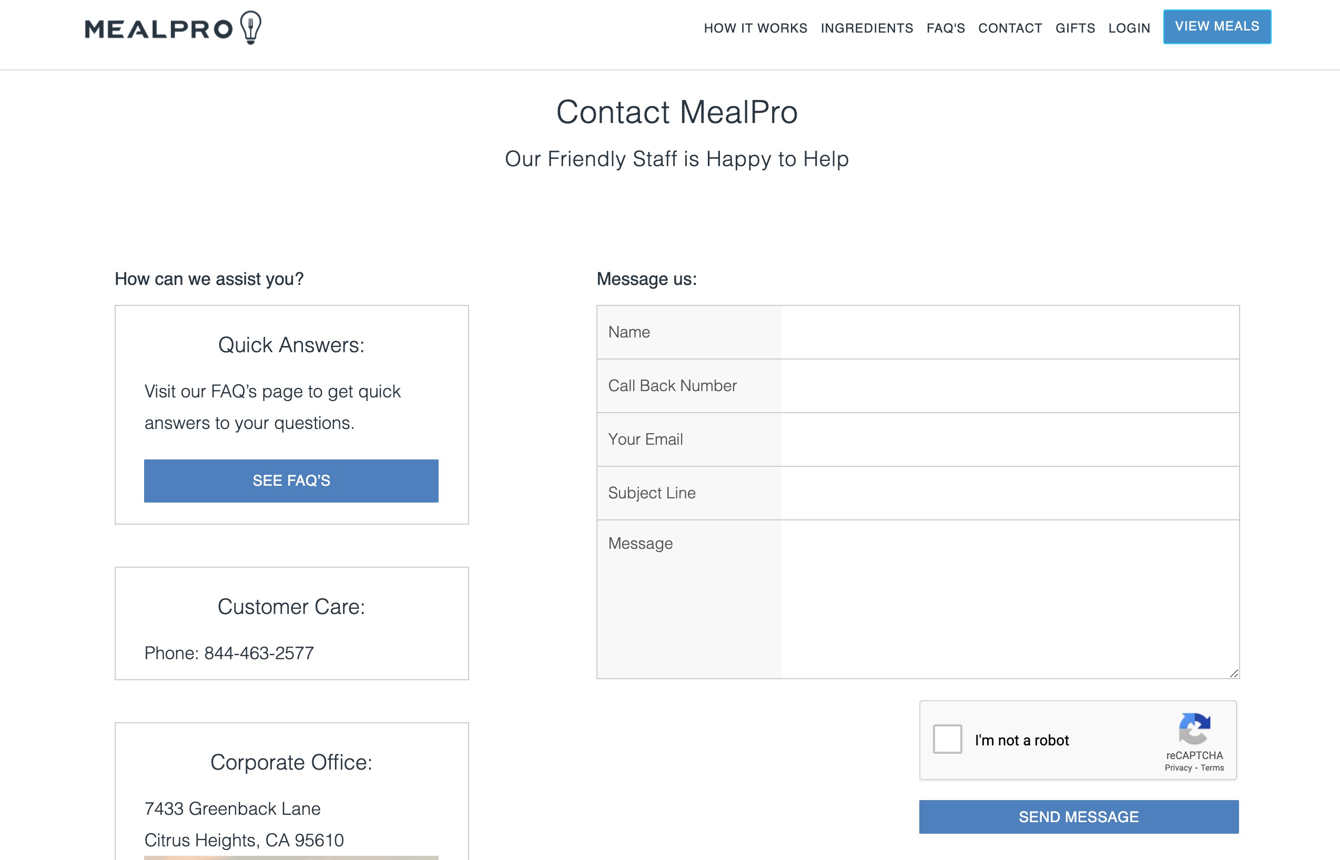This screenshot has width=1340, height=860.
Task: Click the MealPro logo
Action: (x=173, y=28)
